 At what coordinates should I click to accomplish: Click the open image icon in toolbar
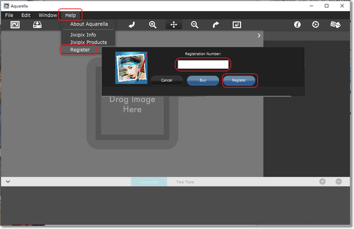15,25
